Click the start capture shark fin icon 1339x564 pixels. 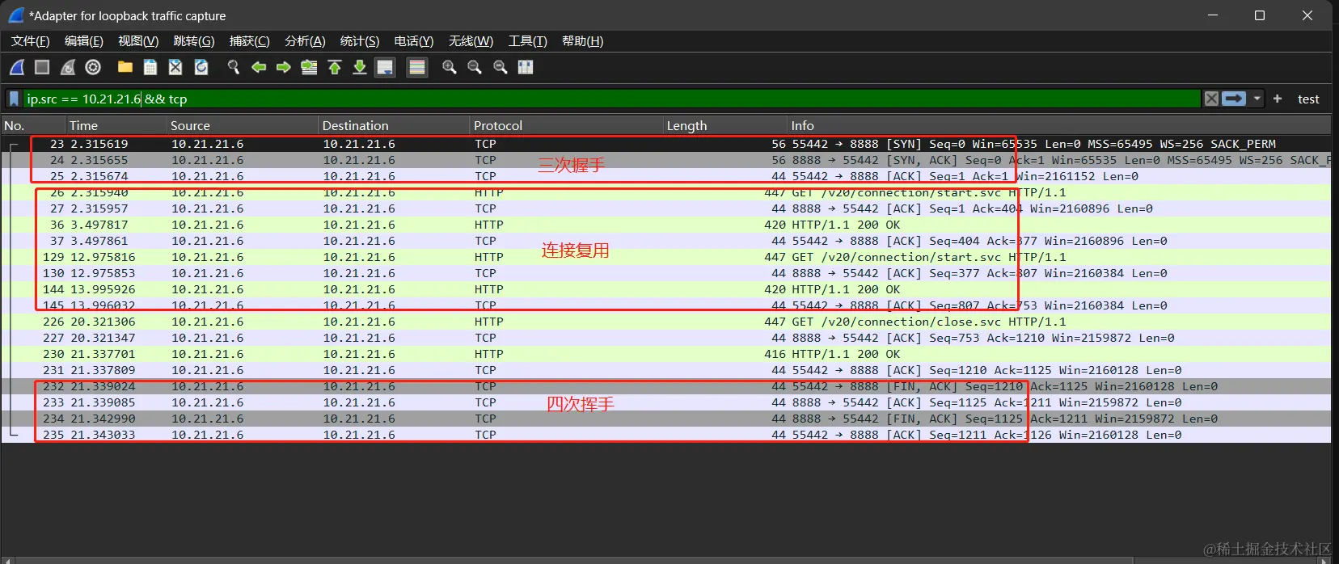(x=17, y=67)
